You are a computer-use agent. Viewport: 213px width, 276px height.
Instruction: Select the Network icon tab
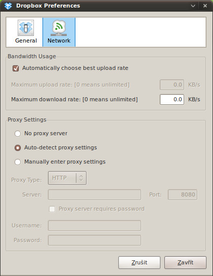tap(59, 32)
